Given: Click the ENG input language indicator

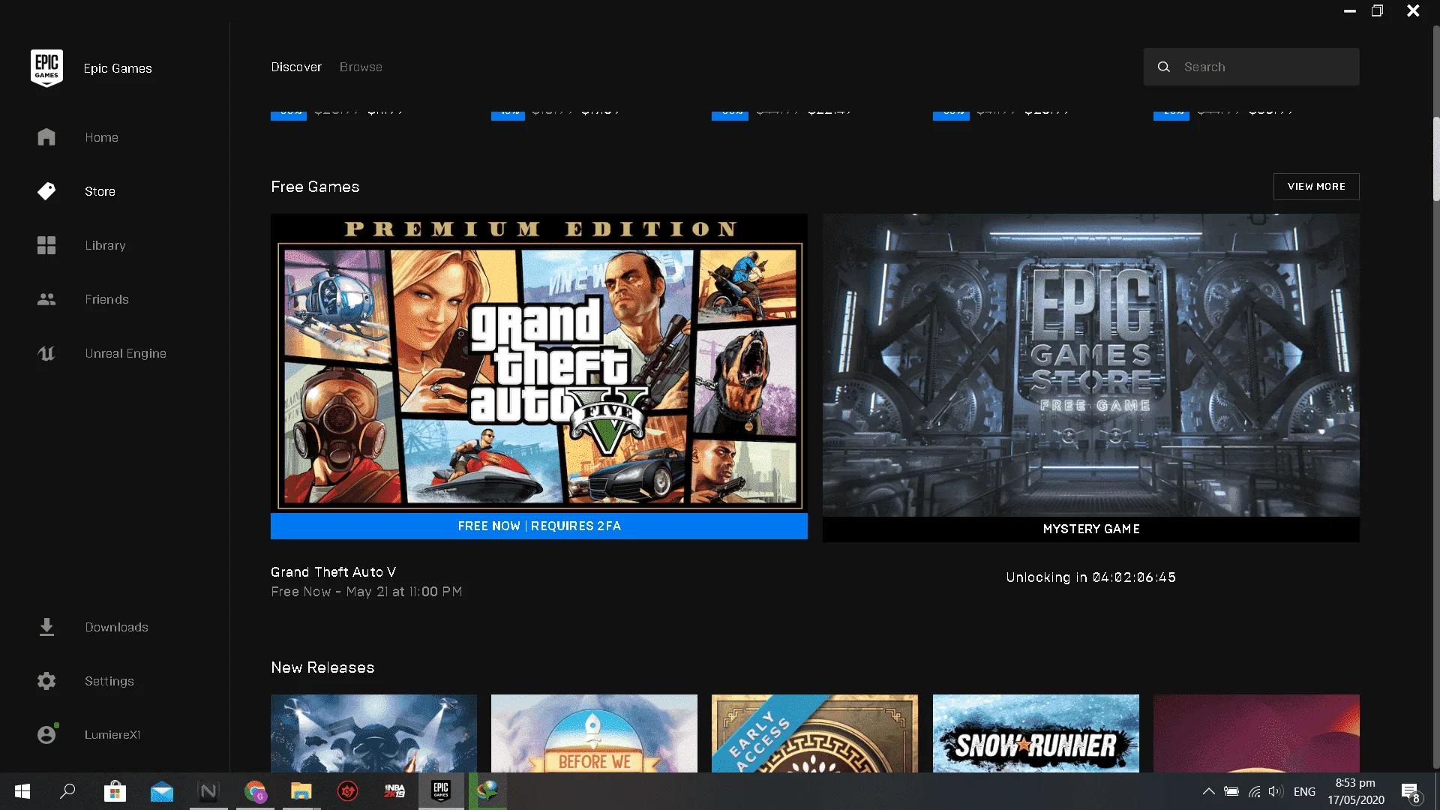Looking at the screenshot, I should (1304, 791).
